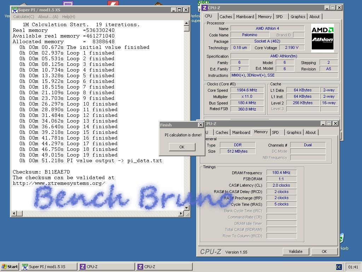Viewport: 362px width, 272px height.
Task: Click the DRAM Frequency 180.4 MHz field
Action: coord(281,172)
